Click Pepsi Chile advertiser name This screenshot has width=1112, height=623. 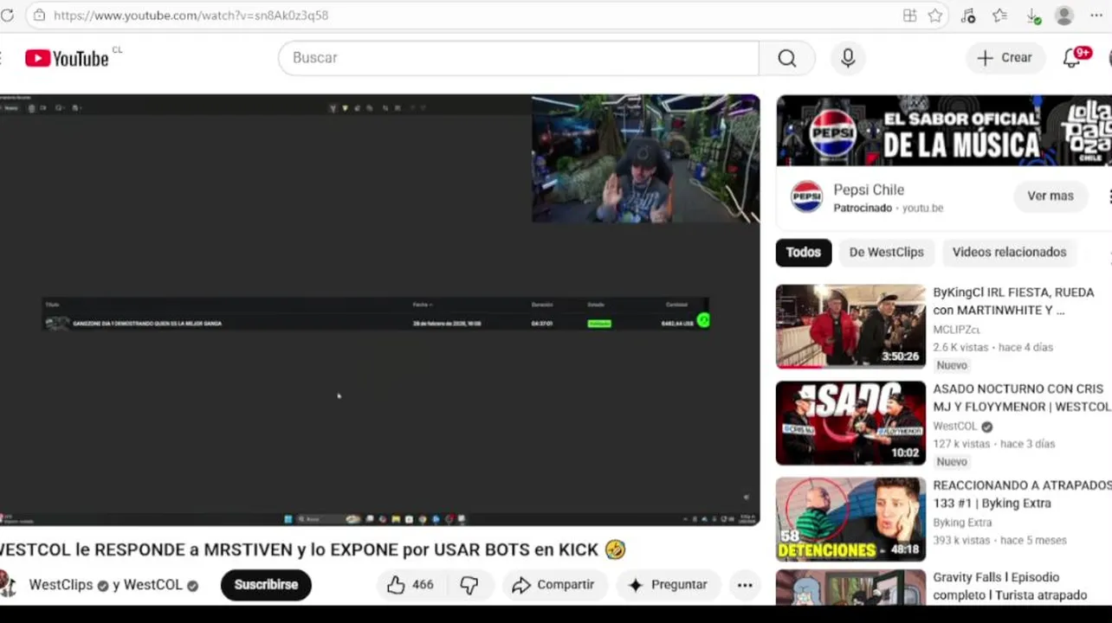869,189
